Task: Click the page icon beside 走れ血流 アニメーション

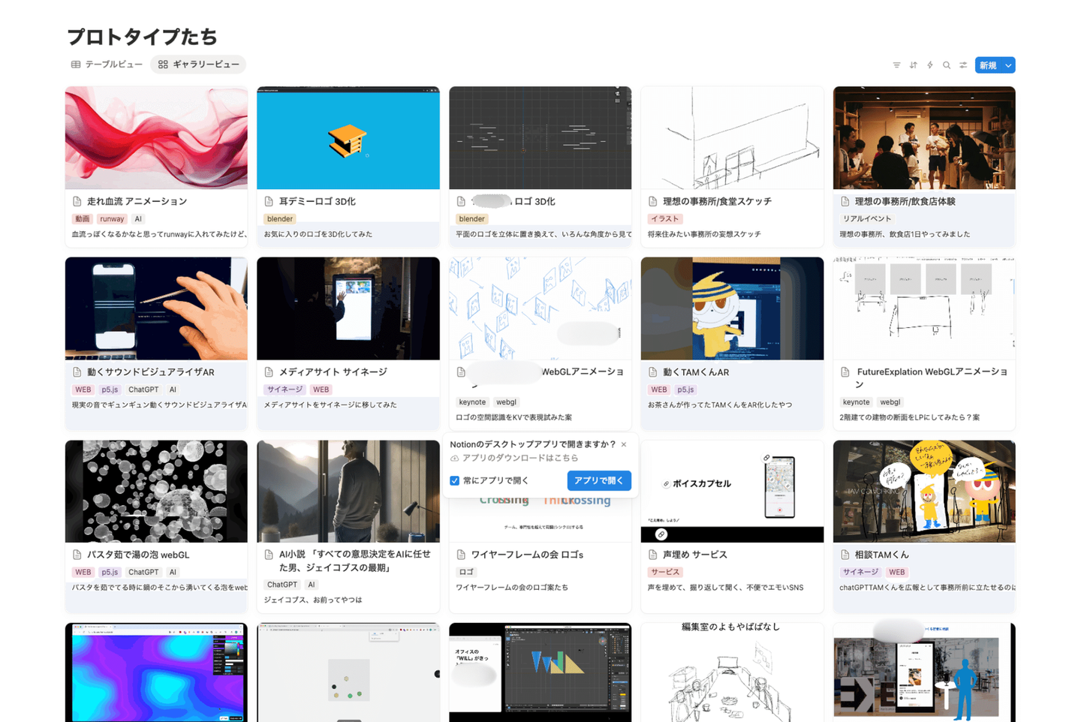Action: click(x=77, y=201)
